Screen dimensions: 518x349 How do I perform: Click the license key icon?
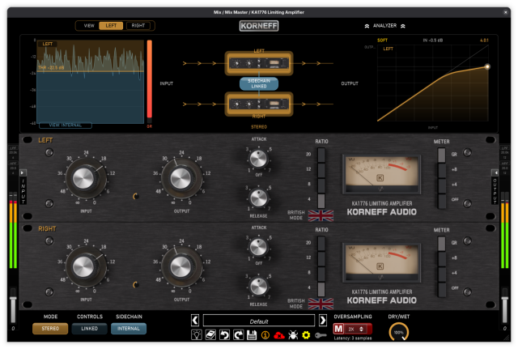[x=321, y=335]
